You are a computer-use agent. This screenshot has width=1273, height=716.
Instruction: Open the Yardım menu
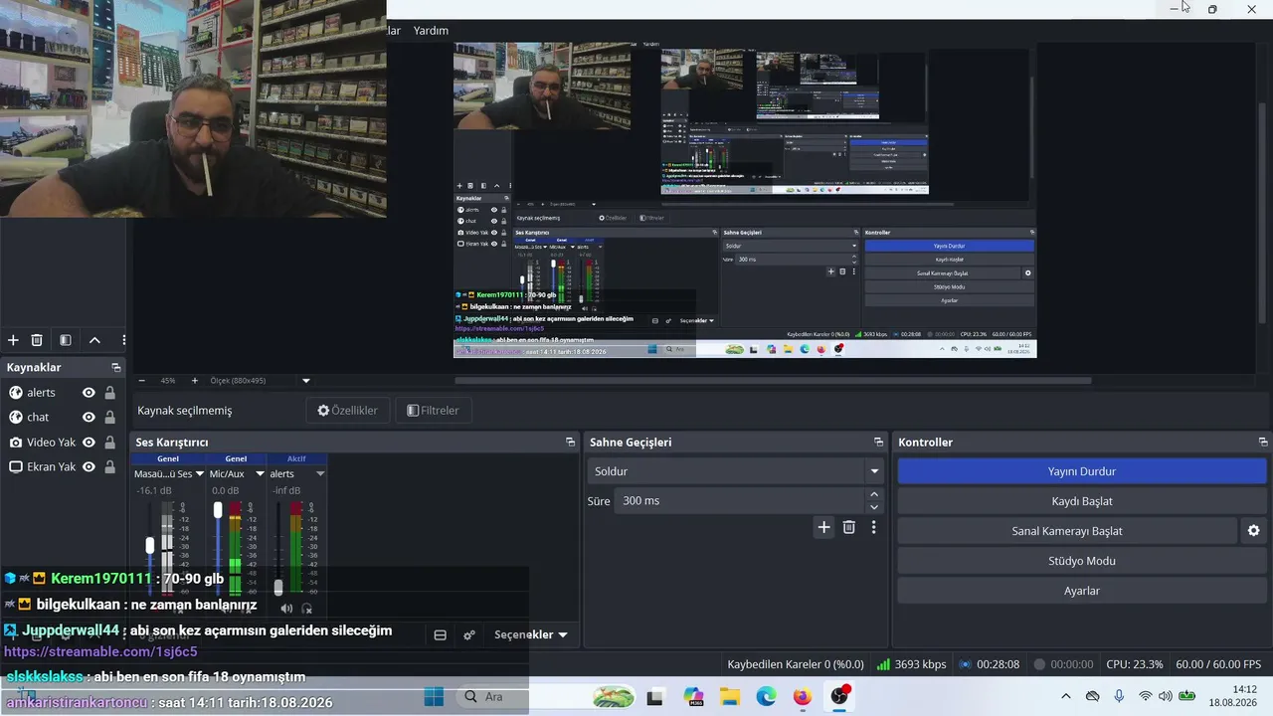(x=431, y=31)
